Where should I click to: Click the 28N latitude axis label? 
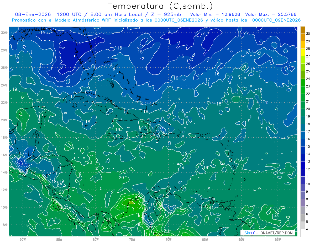[4, 50]
